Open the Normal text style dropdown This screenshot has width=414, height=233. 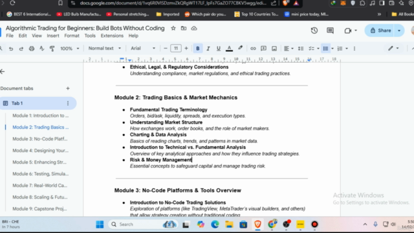[x=105, y=49]
